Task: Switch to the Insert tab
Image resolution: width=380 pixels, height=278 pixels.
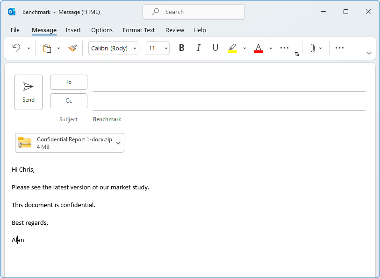Action: [73, 30]
